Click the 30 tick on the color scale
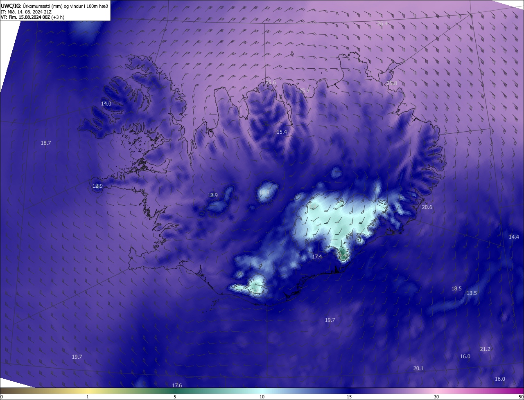 [x=436, y=397]
